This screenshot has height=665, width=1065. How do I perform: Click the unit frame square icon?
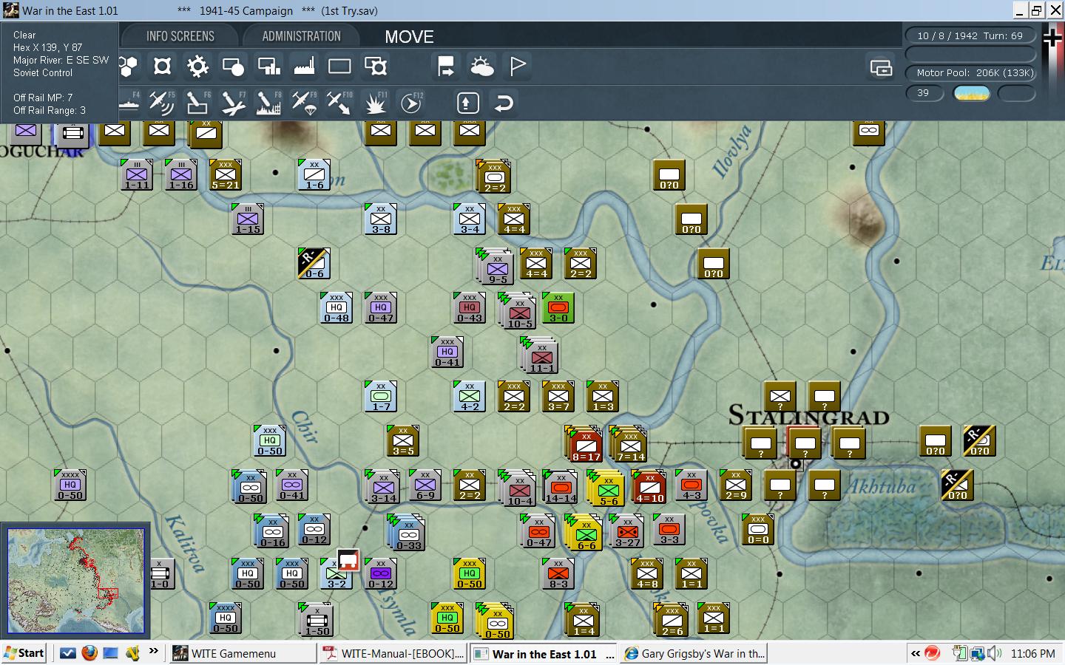162,66
